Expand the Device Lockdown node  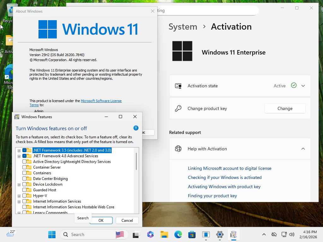tap(19, 185)
